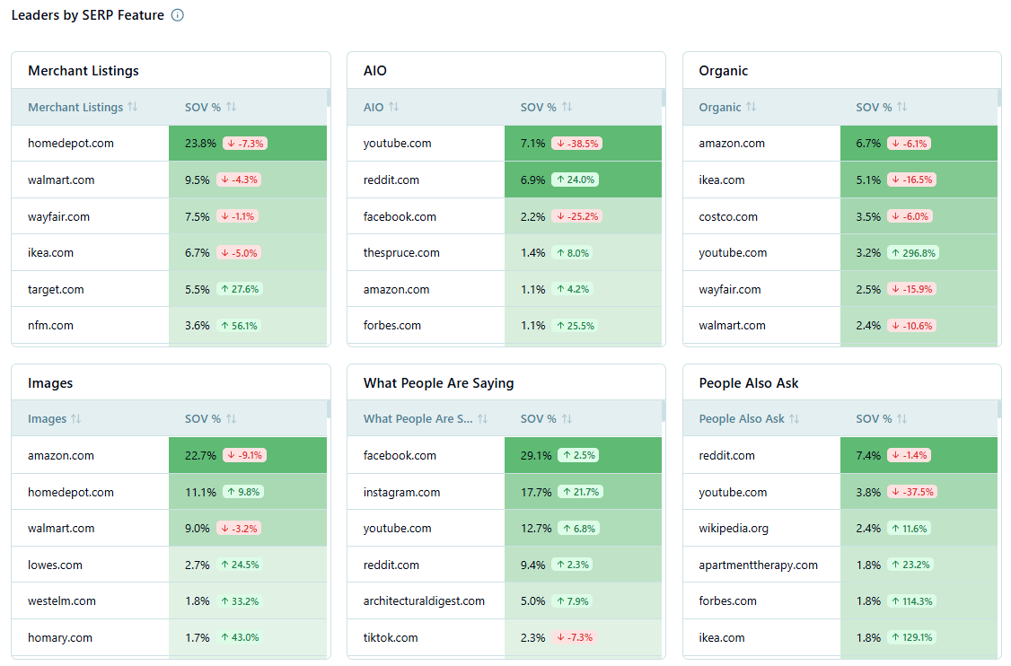Click target.com in Merchant Listings

point(56,290)
